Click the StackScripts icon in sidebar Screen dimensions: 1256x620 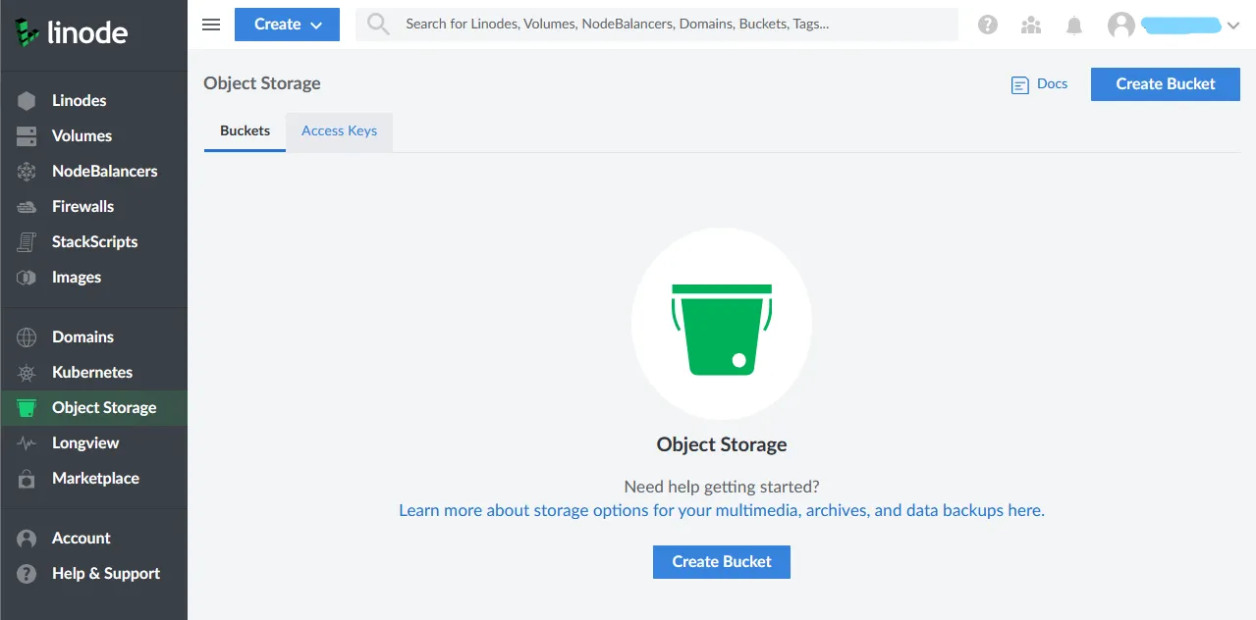(x=27, y=241)
